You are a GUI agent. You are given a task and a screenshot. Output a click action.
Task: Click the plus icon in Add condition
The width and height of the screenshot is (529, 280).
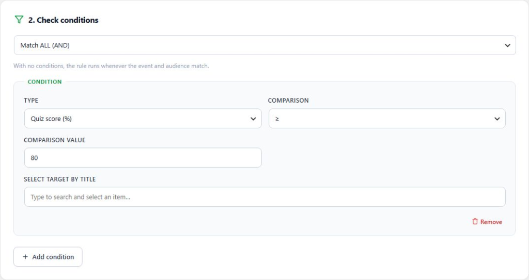point(25,257)
